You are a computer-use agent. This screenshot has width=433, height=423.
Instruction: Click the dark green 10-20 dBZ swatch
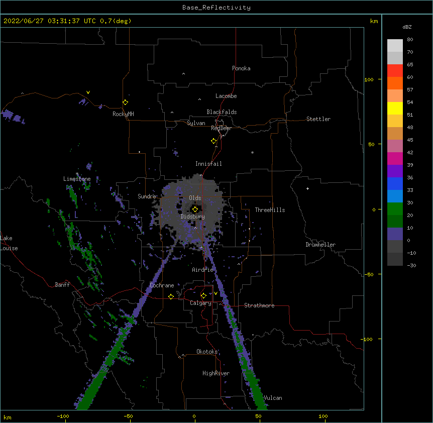point(395,222)
